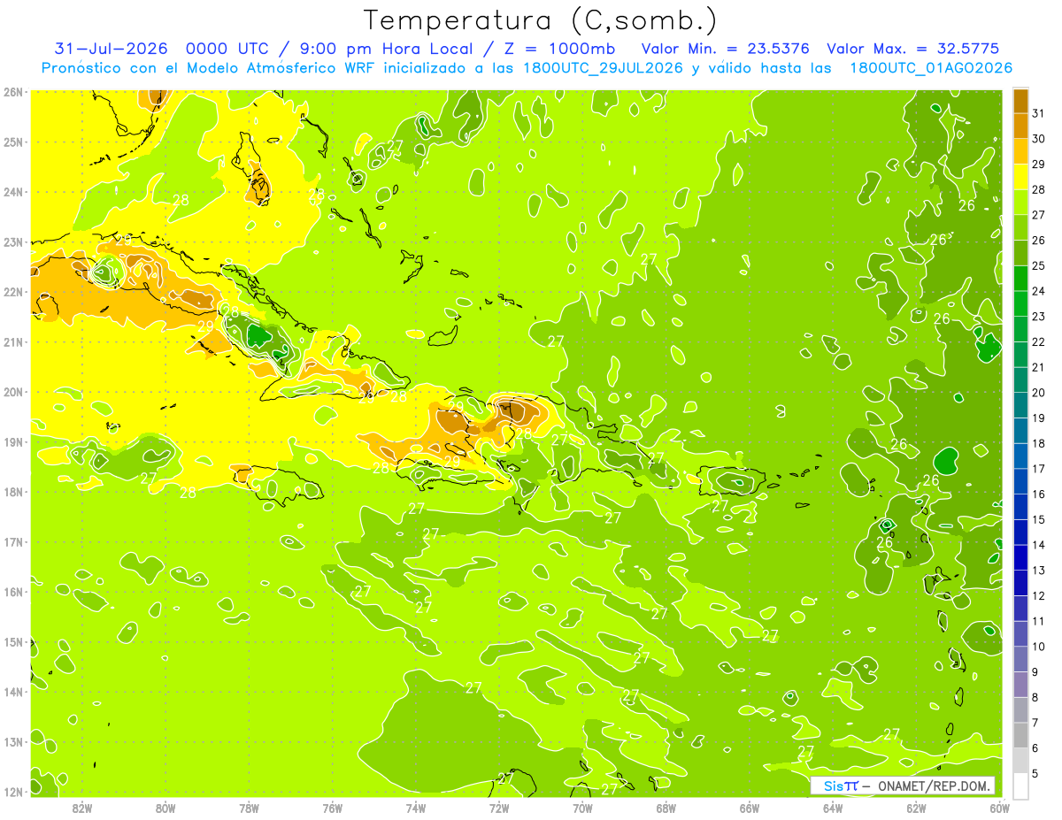Image resolution: width=1062 pixels, height=820 pixels.
Task: Click longitude axis label '64W'
Action: point(833,808)
